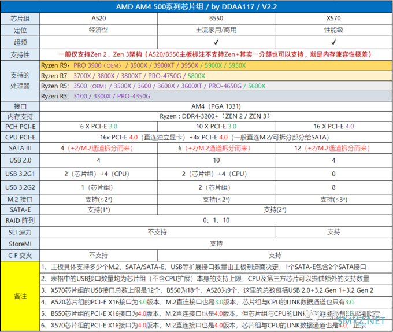Select the X570 chipset header cell
Screen dimensions: 393x332
pos(333,19)
